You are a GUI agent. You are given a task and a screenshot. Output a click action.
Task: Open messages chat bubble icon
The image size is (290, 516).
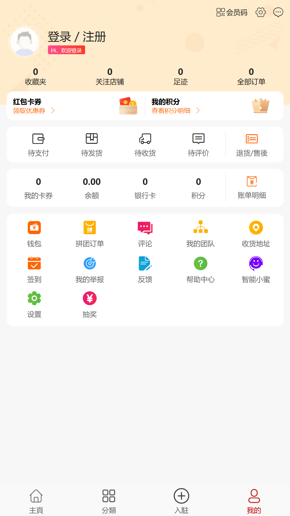pyautogui.click(x=278, y=12)
